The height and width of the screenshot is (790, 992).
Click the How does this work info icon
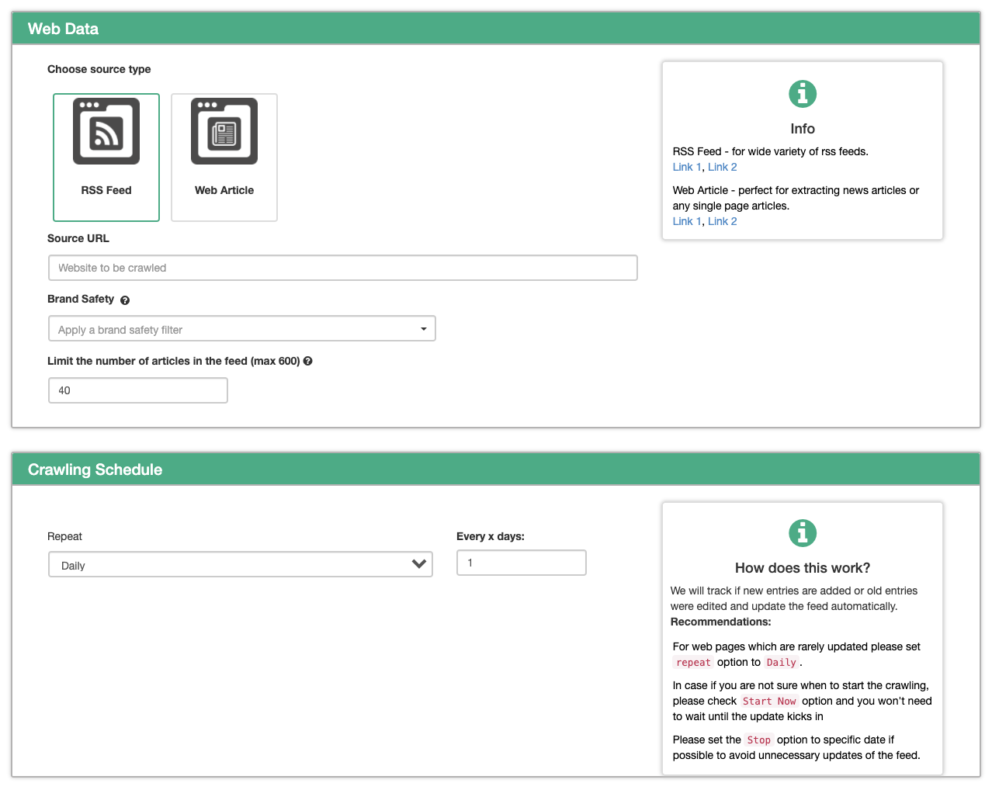tap(803, 533)
